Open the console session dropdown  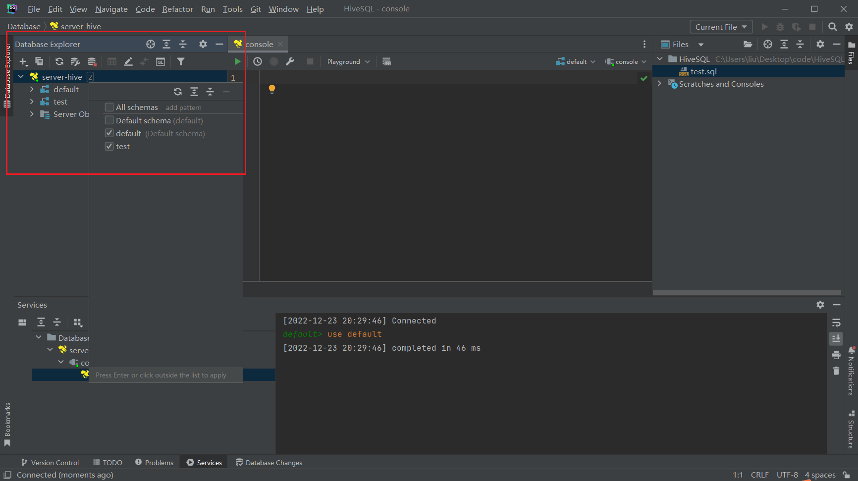point(625,61)
